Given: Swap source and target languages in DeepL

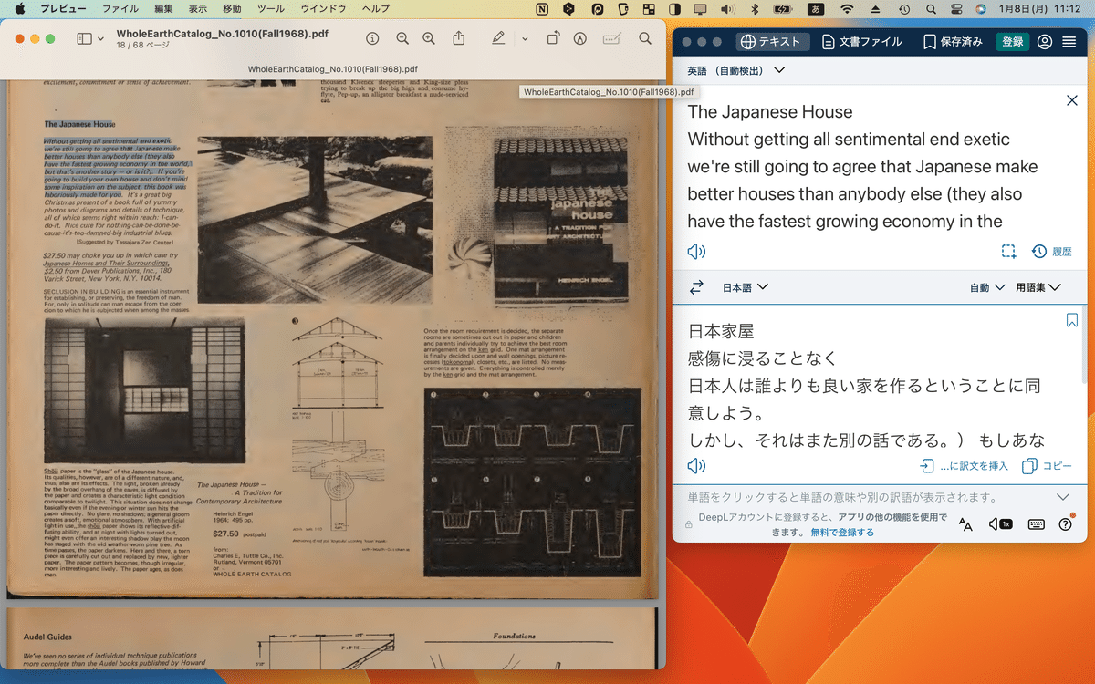Looking at the screenshot, I should click(696, 287).
